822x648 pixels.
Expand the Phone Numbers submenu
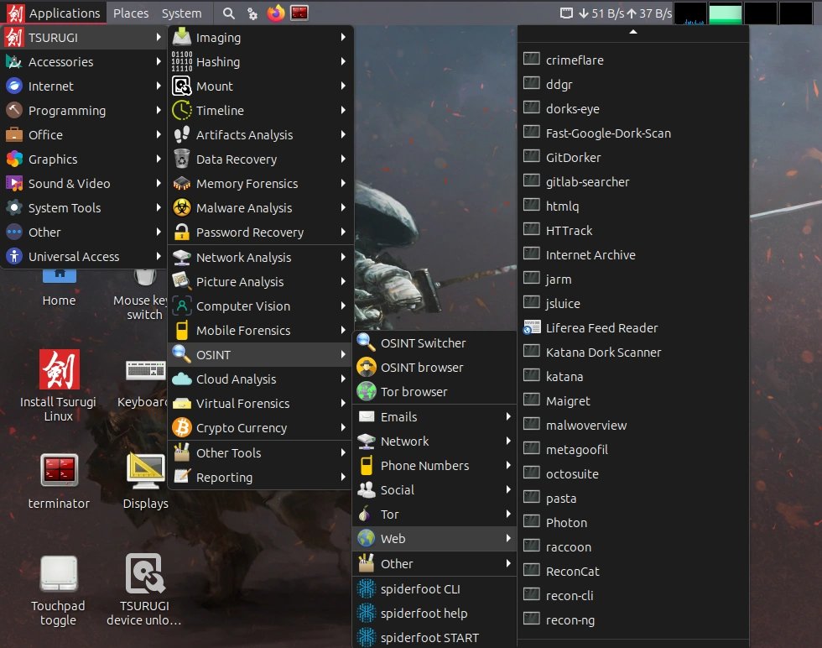434,465
